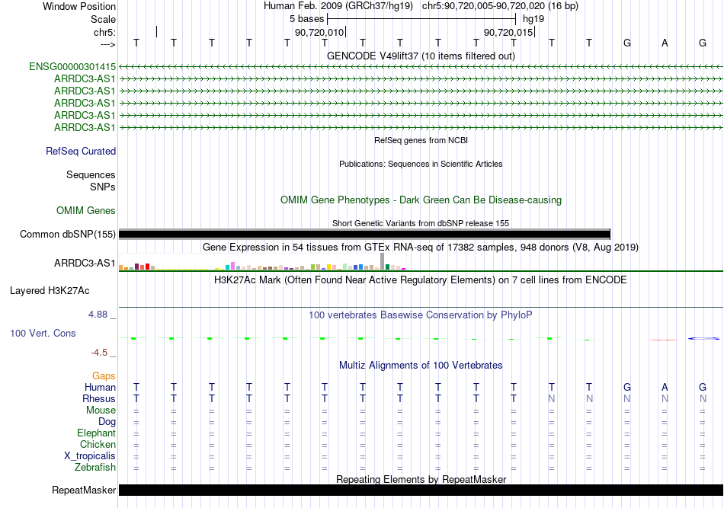Click the Human alignment row label
The height and width of the screenshot is (508, 724).
point(100,387)
